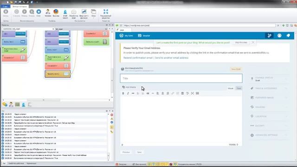Click the Add Media button
The height and width of the screenshot is (167, 297).
tap(129, 87)
